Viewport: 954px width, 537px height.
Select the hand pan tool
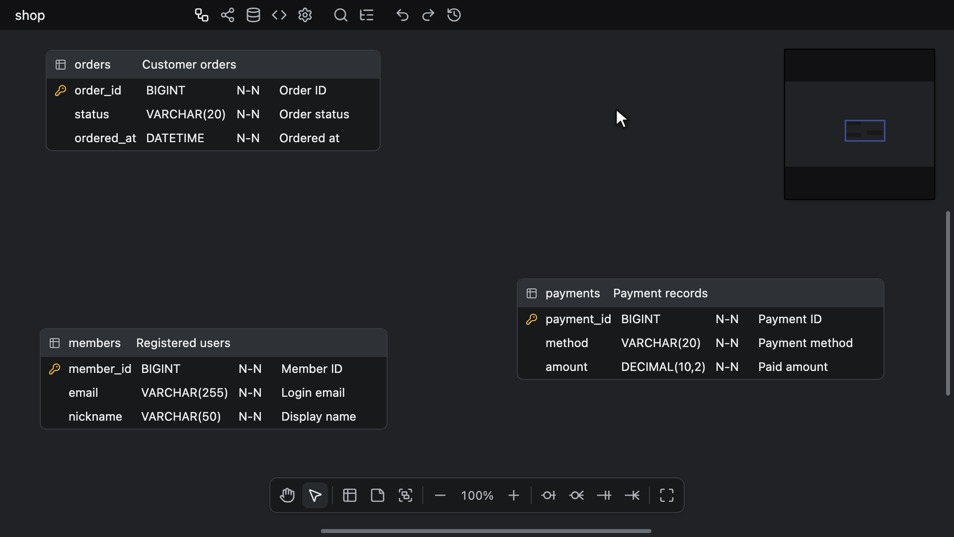point(287,495)
